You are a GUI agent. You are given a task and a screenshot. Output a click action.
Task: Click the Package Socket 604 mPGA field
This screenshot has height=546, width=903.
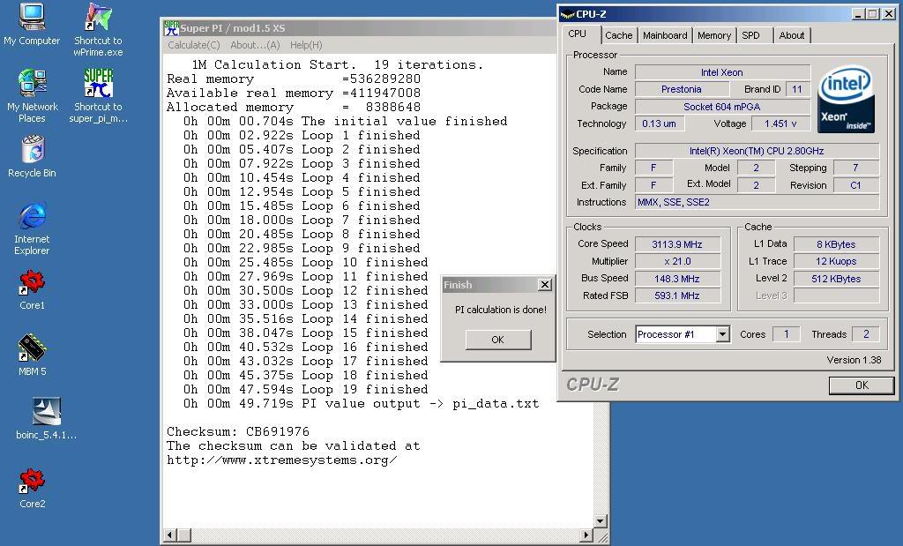pyautogui.click(x=722, y=107)
